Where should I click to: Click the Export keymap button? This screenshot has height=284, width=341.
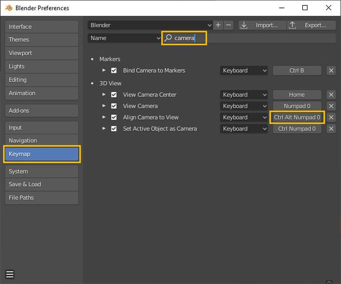(311, 25)
